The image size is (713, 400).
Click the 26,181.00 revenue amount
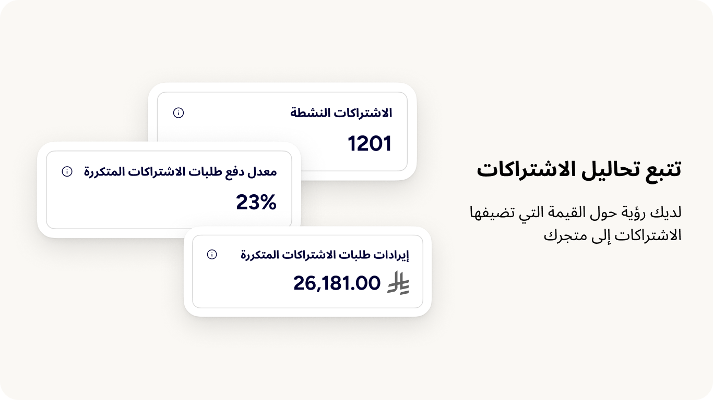pos(337,283)
